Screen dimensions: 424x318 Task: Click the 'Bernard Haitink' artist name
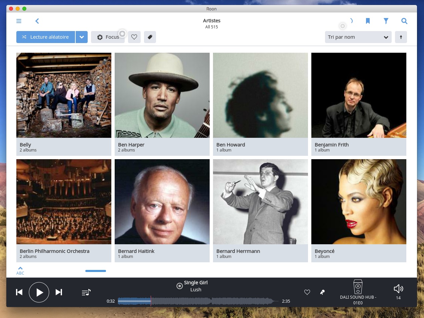136,251
